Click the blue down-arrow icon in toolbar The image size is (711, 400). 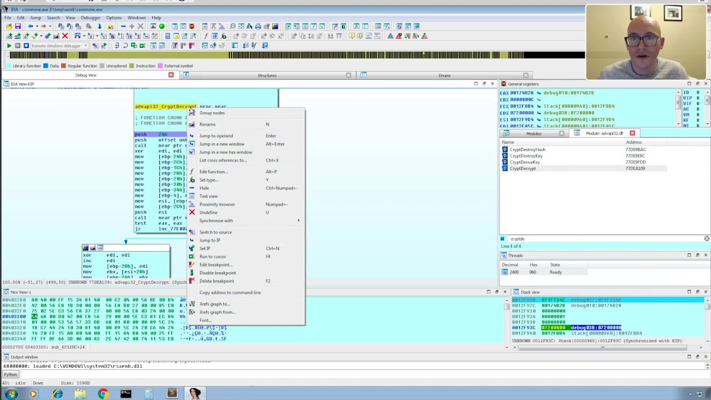[99, 26]
